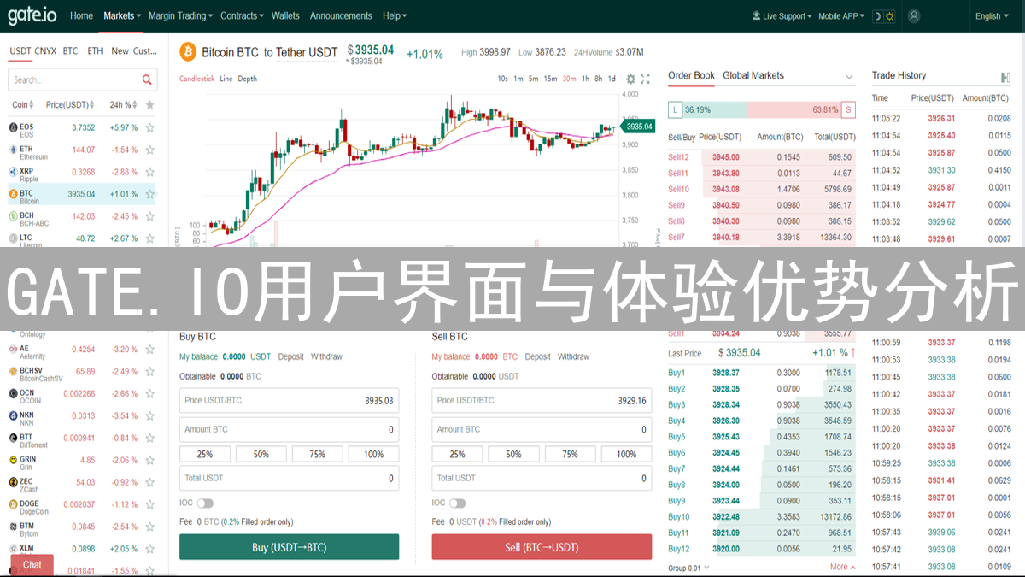Click the favorites star column header
The height and width of the screenshot is (577, 1025).
pyautogui.click(x=150, y=105)
